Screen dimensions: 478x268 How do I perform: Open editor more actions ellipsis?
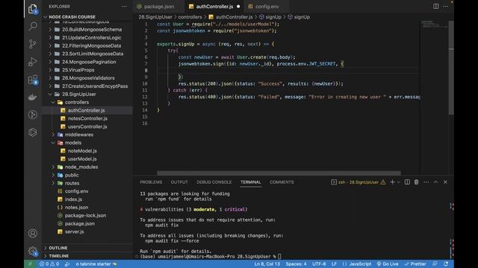(445, 7)
